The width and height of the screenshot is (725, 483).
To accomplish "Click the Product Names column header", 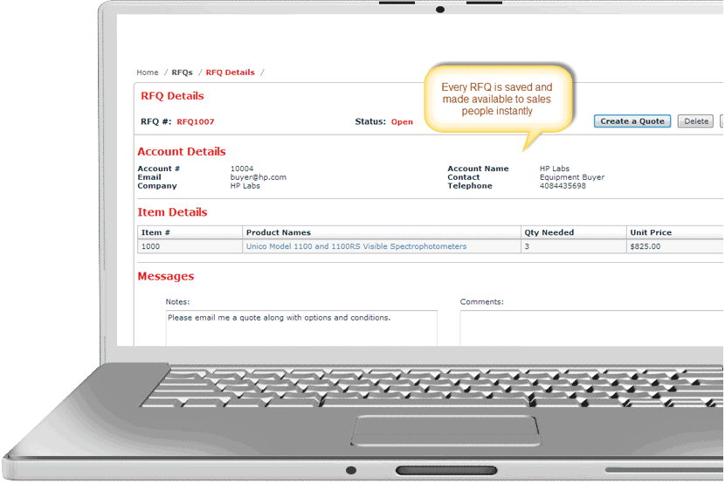I will 382,232.
